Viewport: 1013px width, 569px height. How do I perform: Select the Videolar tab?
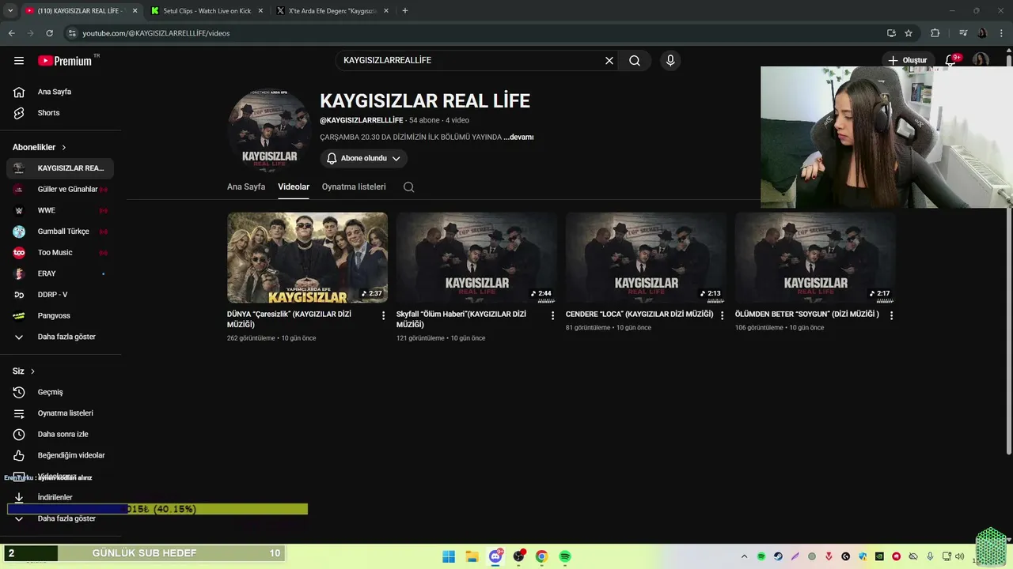coord(294,187)
